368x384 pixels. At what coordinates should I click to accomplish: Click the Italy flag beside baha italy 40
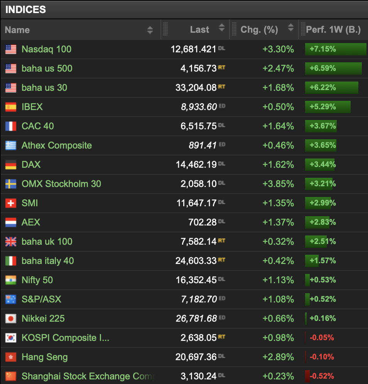pos(11,261)
